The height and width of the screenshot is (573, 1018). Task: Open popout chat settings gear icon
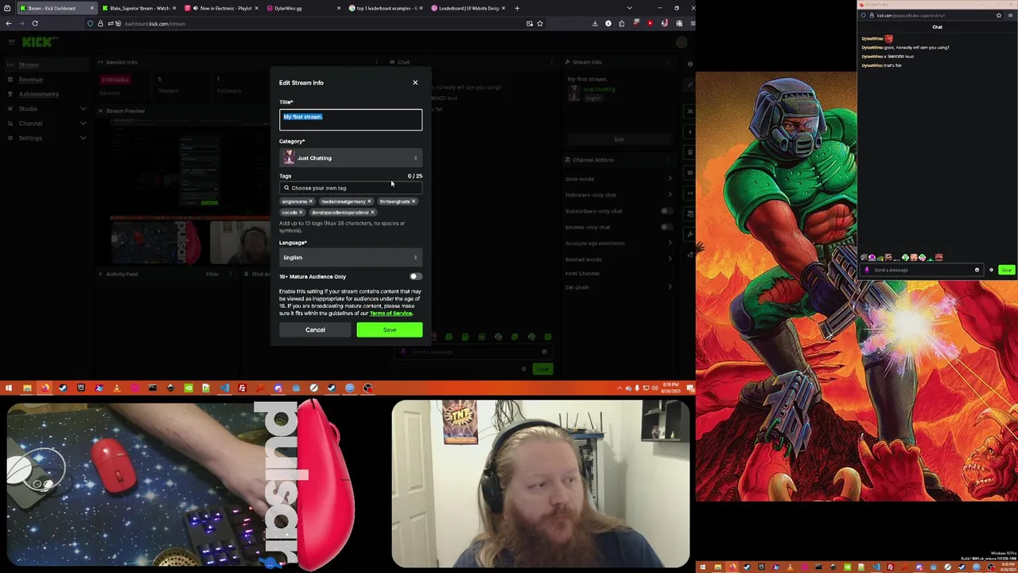991,270
